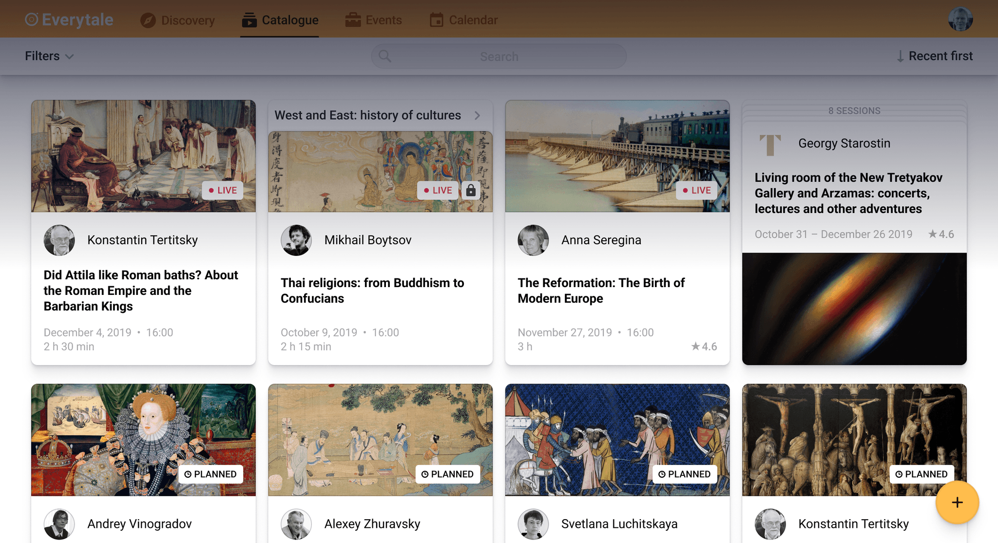Go to the Discovery tab
Screen dimensions: 998x543
tap(188, 20)
